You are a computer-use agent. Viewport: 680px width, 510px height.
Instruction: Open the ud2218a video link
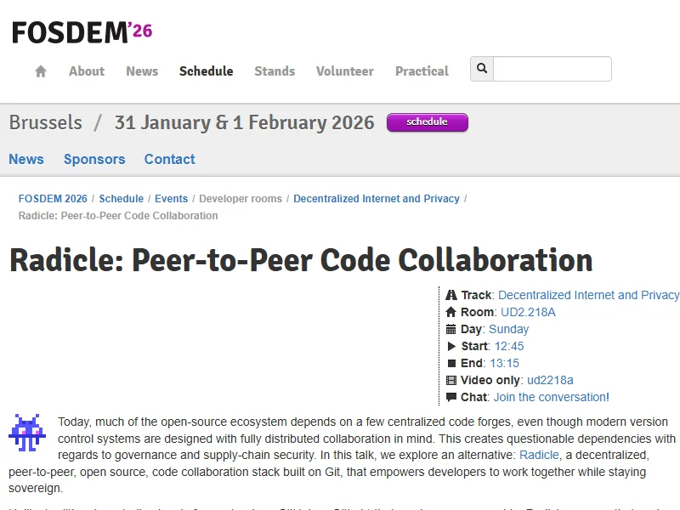[550, 380]
